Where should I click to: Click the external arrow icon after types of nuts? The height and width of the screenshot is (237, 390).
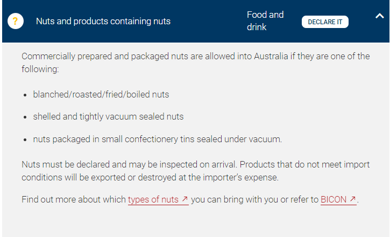tap(185, 199)
